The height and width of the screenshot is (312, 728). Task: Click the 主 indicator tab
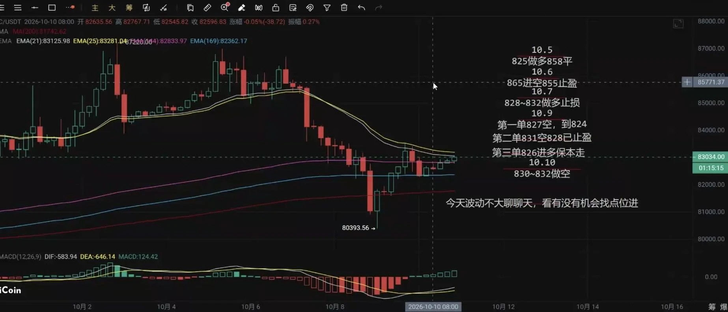pyautogui.click(x=95, y=7)
